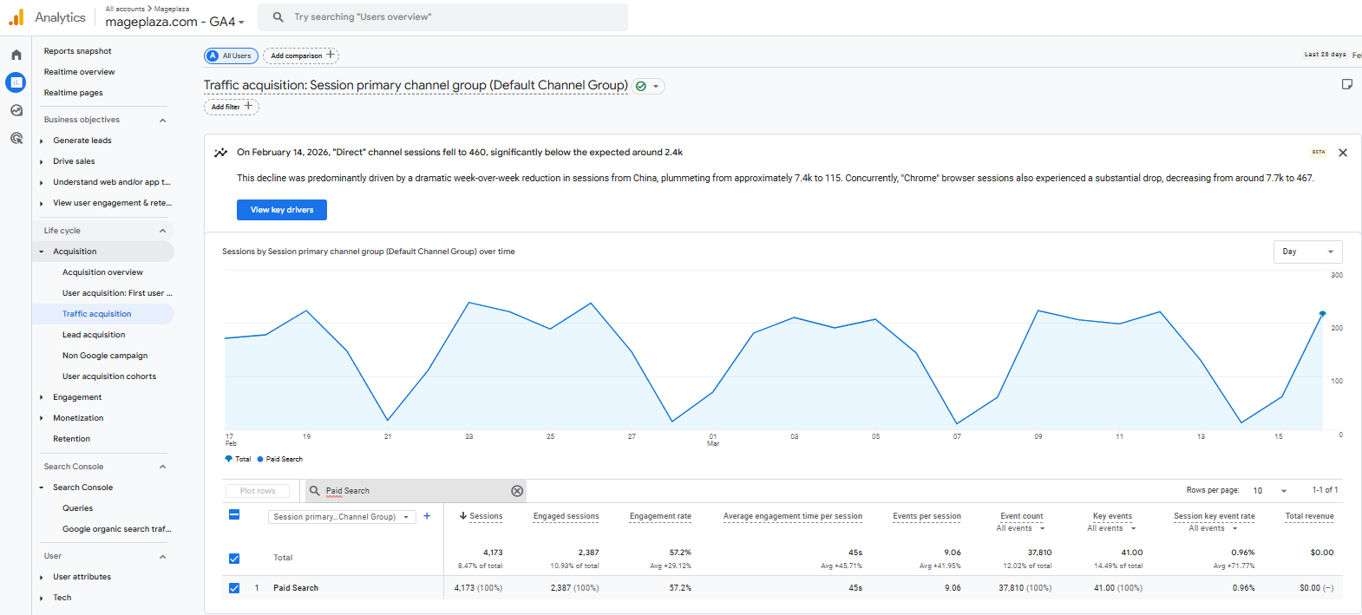This screenshot has height=615, width=1362.
Task: Clear the Paid Search table filter
Action: coord(517,491)
